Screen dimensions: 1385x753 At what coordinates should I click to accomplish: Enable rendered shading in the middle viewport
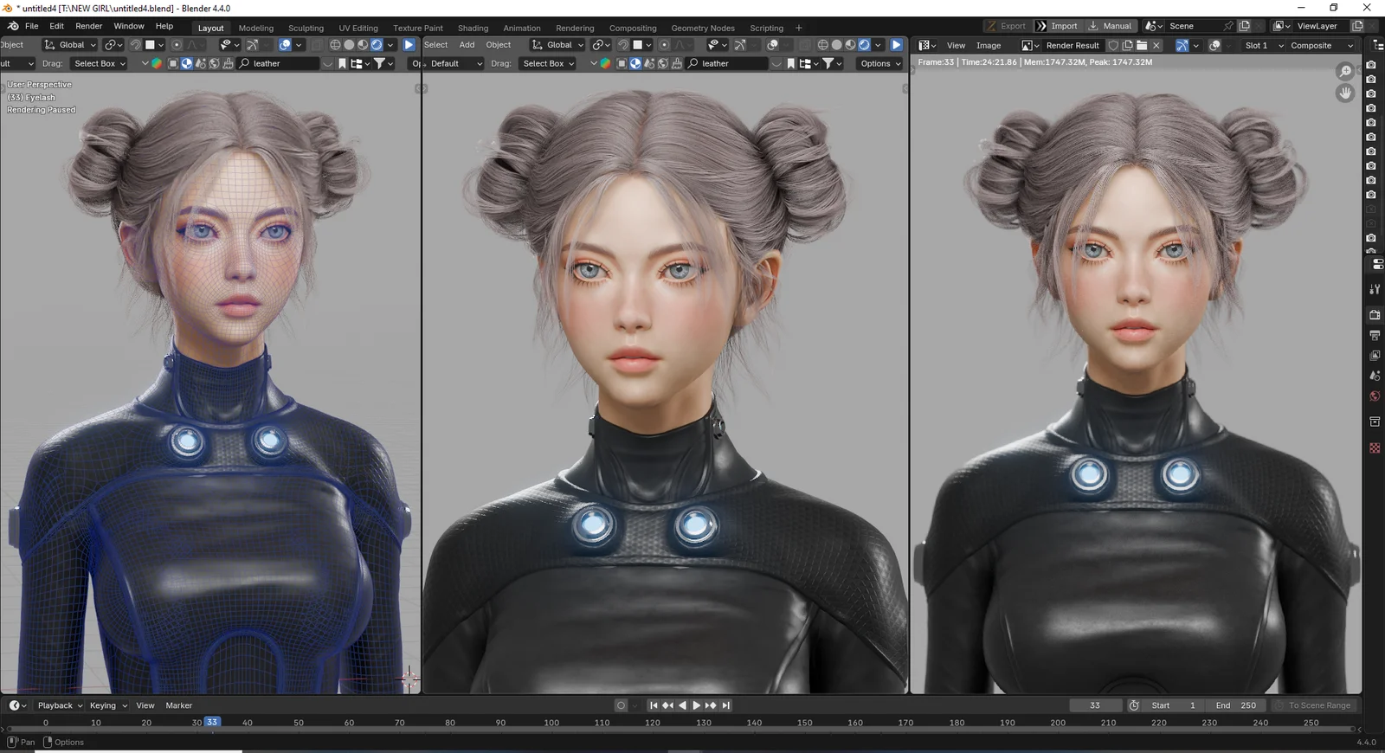point(864,45)
